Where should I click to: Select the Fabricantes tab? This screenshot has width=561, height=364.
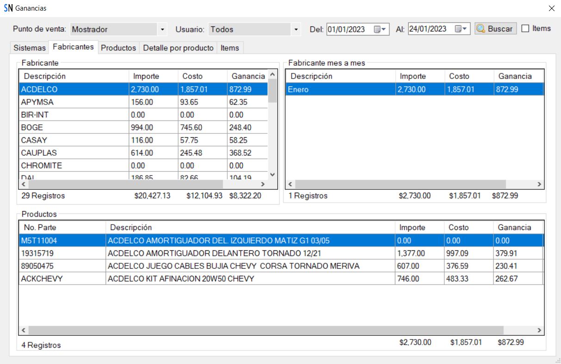[x=73, y=47]
